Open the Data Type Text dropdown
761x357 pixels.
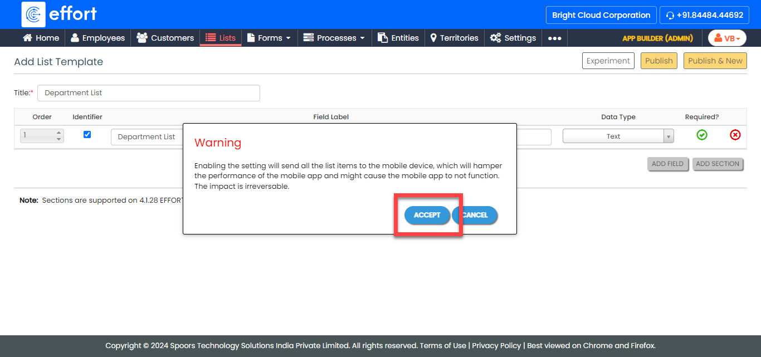point(618,136)
